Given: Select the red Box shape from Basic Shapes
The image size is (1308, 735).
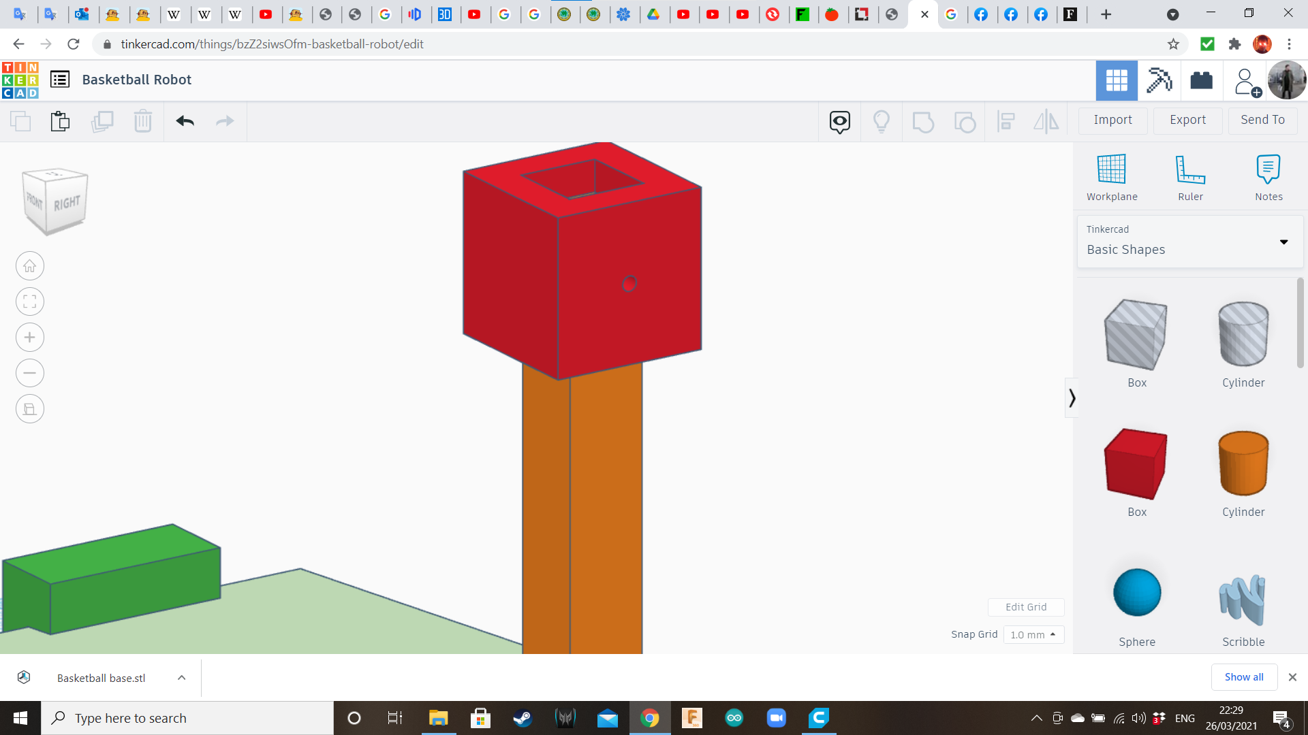Looking at the screenshot, I should click(1136, 463).
